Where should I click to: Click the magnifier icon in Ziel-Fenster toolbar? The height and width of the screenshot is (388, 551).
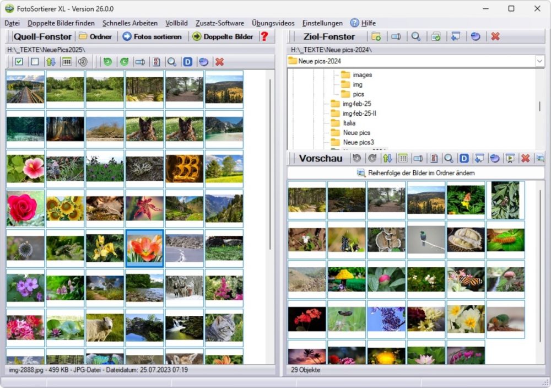click(416, 36)
